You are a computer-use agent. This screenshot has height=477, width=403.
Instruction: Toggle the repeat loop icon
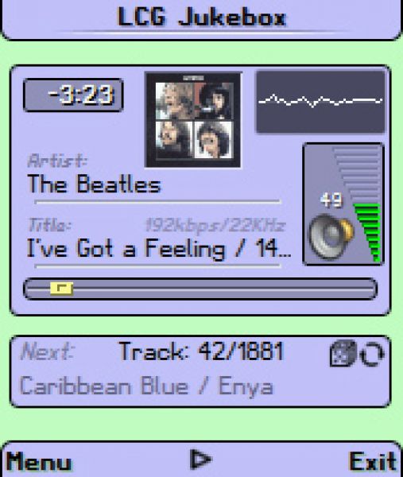[372, 354]
